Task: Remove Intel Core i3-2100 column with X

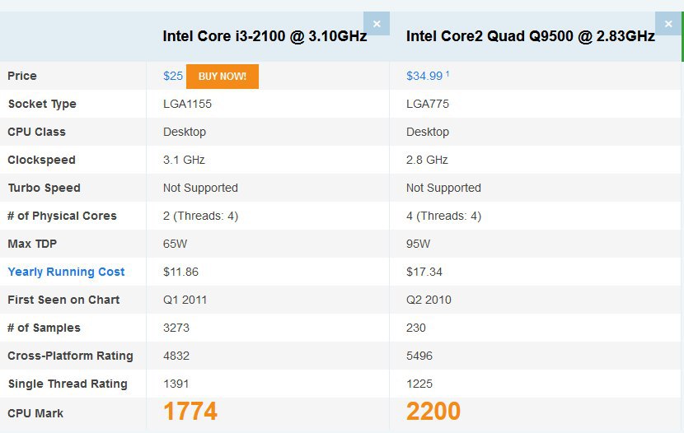Action: pos(377,24)
